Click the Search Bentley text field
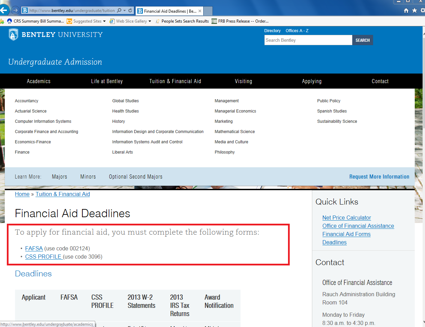The width and height of the screenshot is (425, 327). [x=308, y=40]
